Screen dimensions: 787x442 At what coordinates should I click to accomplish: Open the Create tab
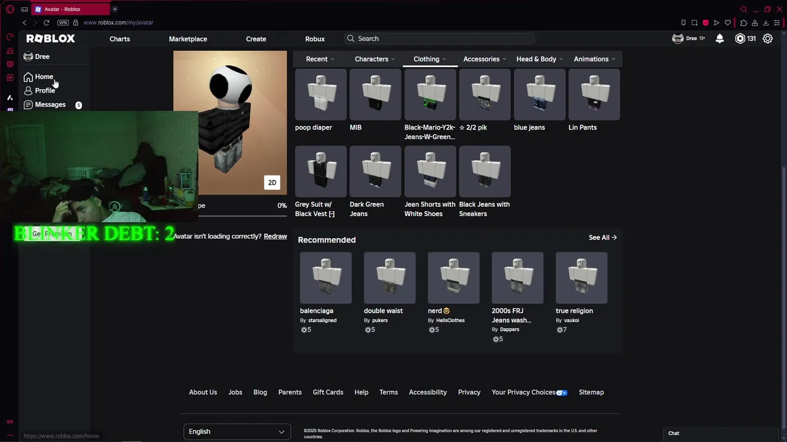(x=256, y=39)
